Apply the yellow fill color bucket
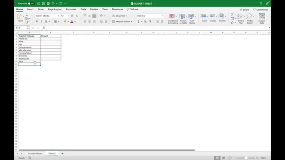Image resolution: width=285 pixels, height=160 pixels. pyautogui.click(x=65, y=22)
